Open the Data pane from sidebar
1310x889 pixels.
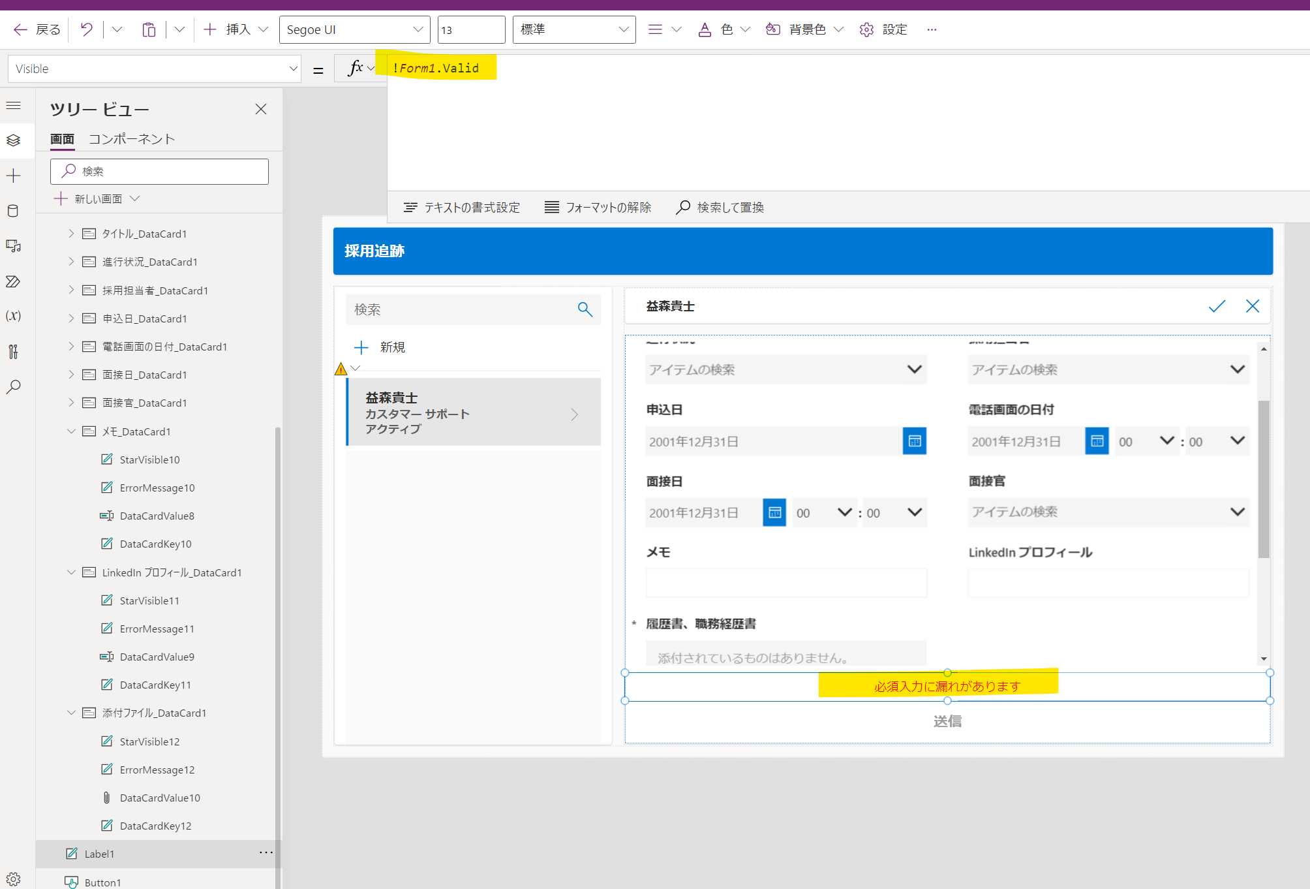pos(13,211)
